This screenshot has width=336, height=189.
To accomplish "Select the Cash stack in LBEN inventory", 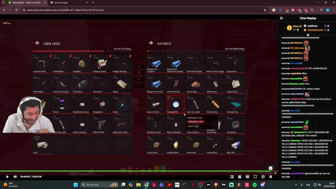I will [42, 145].
